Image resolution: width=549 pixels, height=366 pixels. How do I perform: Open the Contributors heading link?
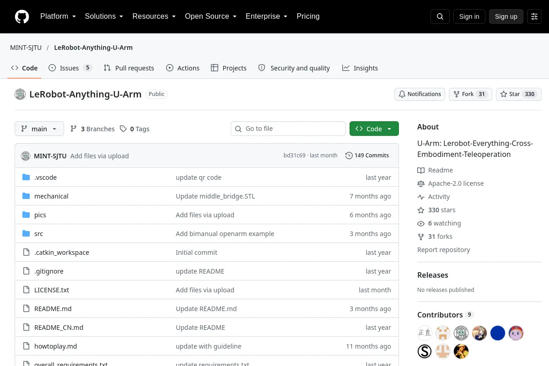coord(445,315)
